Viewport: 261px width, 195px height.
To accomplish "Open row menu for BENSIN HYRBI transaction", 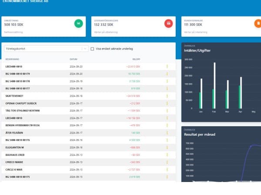I will click(x=167, y=125).
